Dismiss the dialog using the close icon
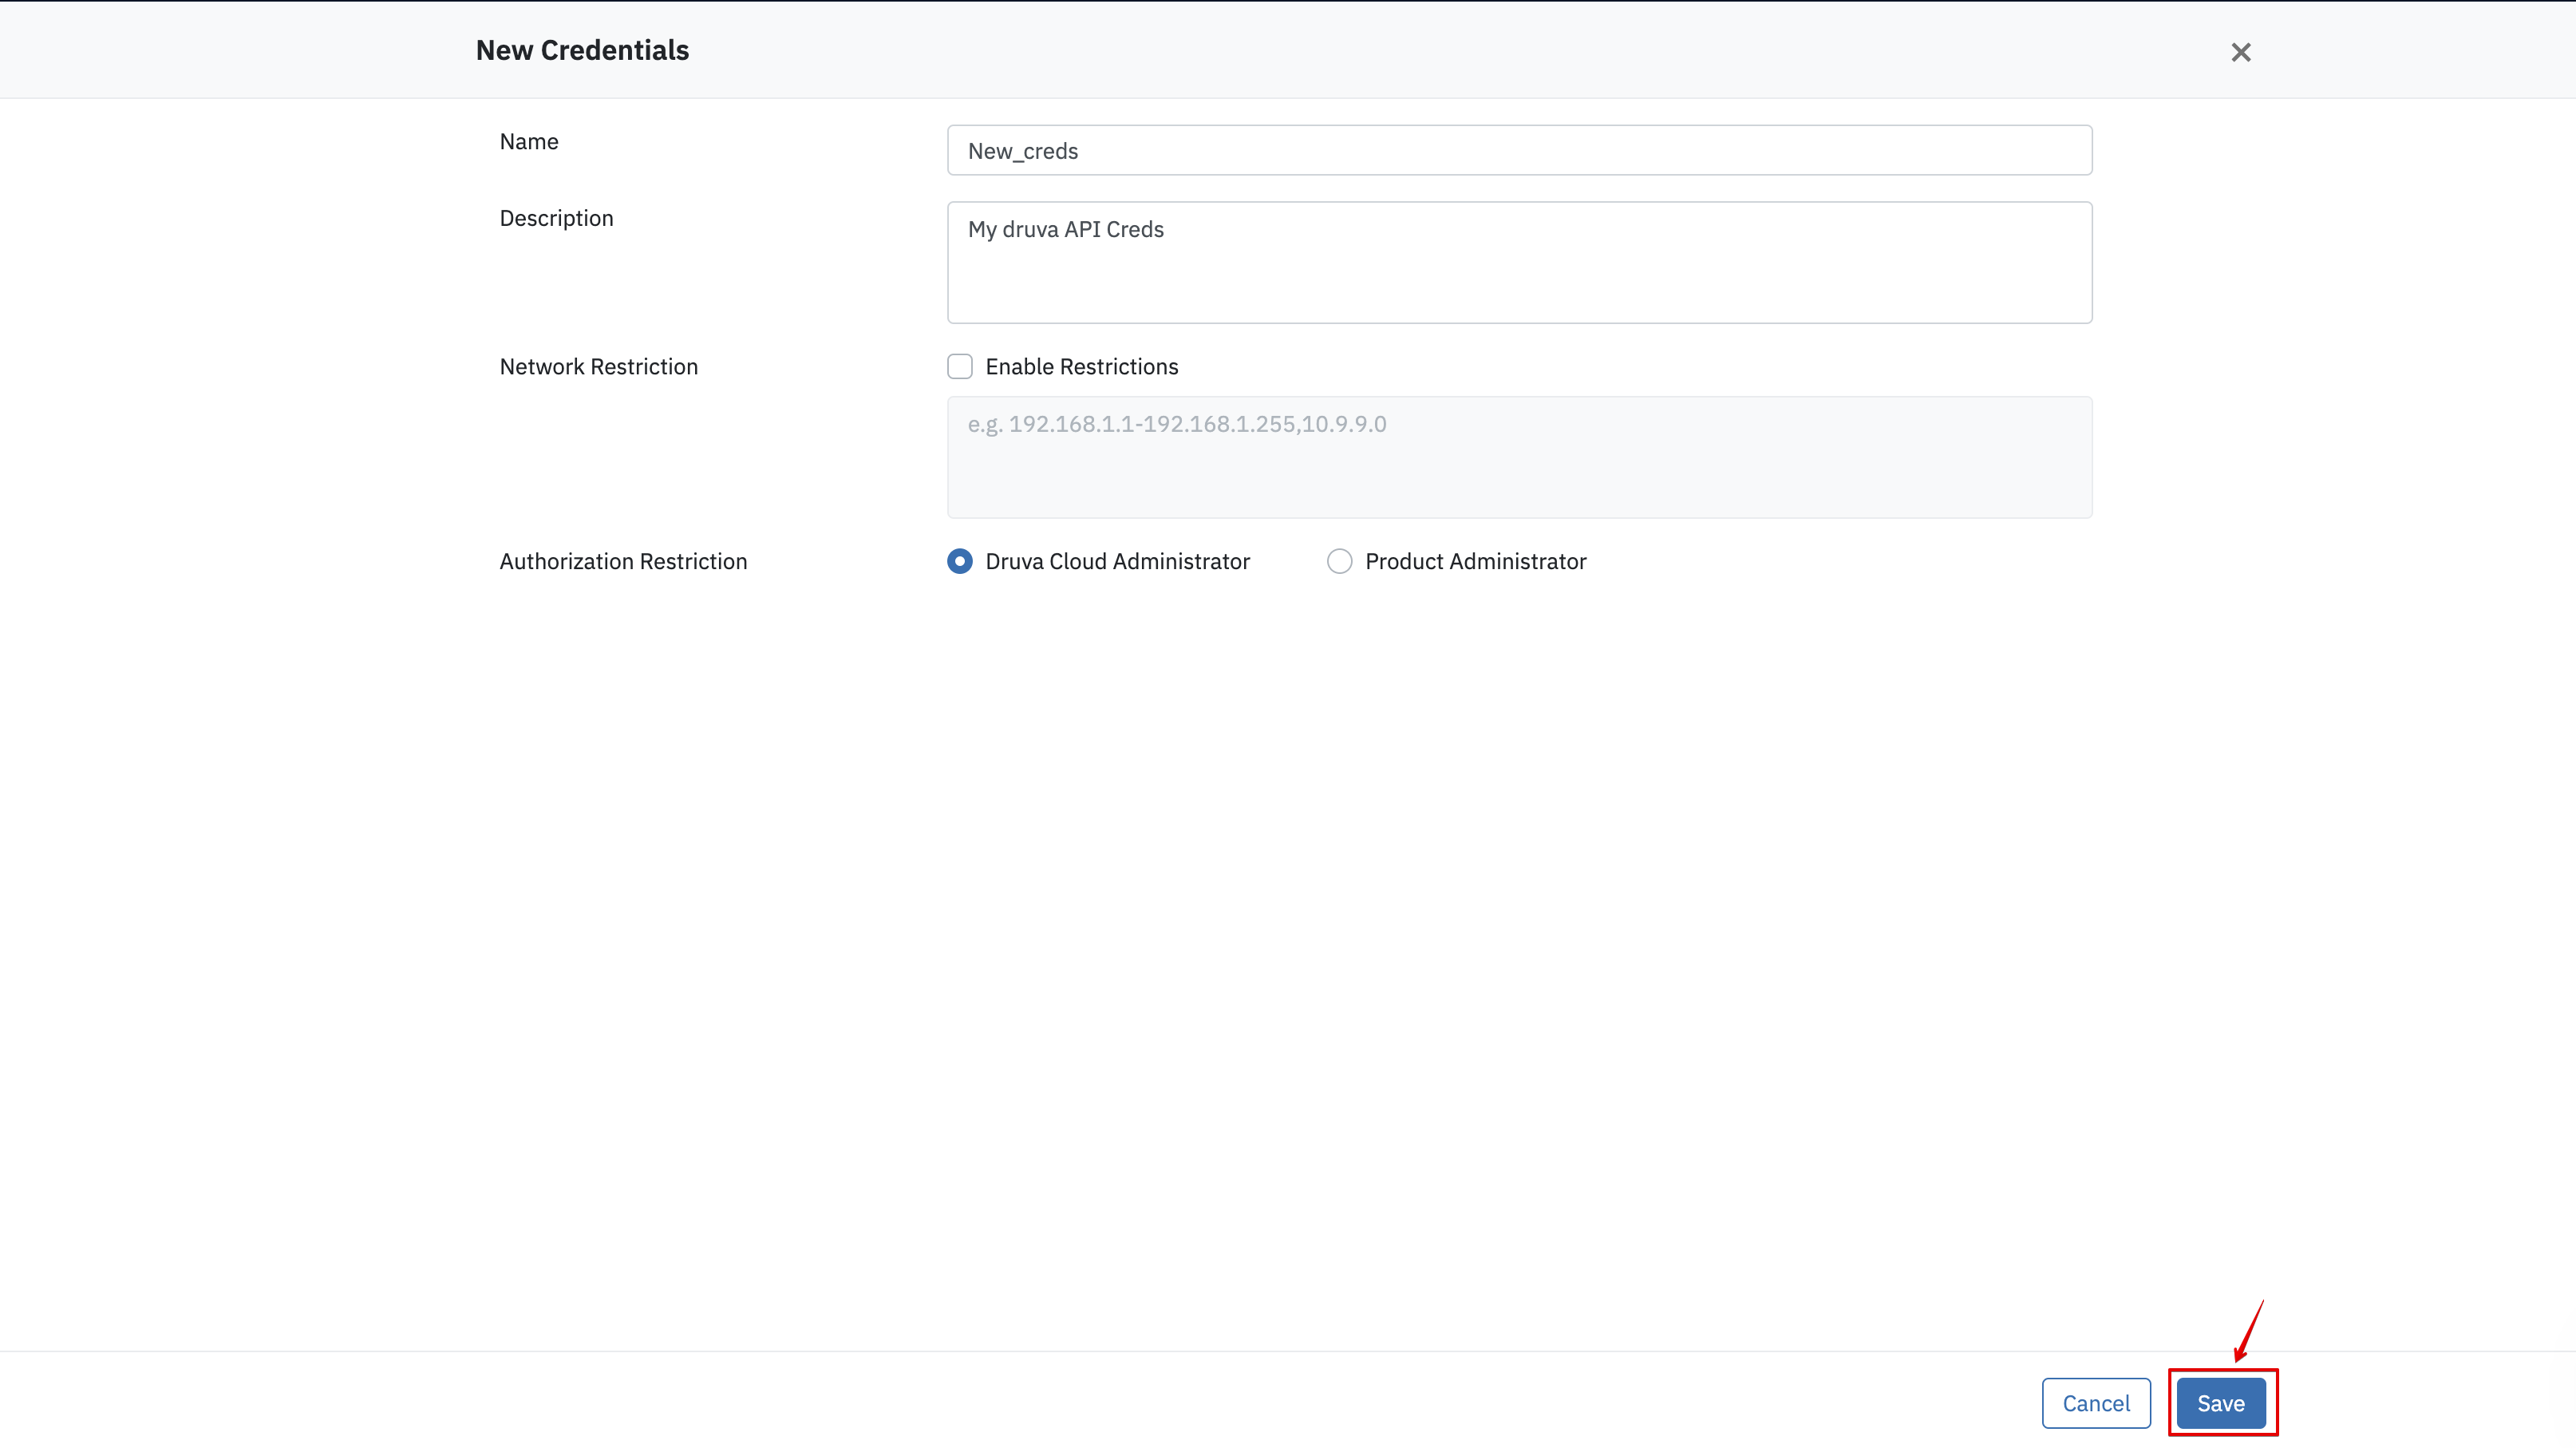2576x1448 pixels. 2240,52
